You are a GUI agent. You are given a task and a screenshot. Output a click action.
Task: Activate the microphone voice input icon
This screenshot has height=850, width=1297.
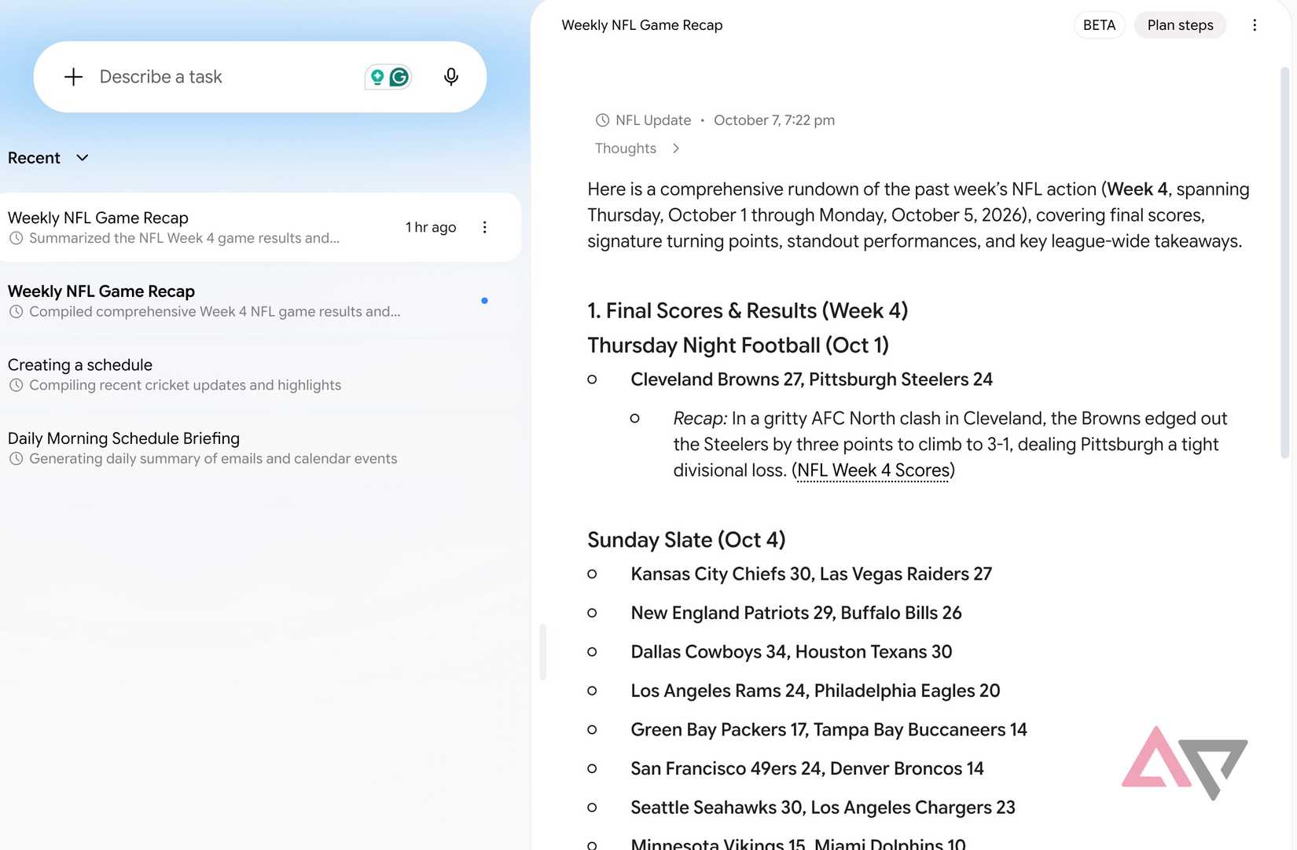tap(451, 77)
